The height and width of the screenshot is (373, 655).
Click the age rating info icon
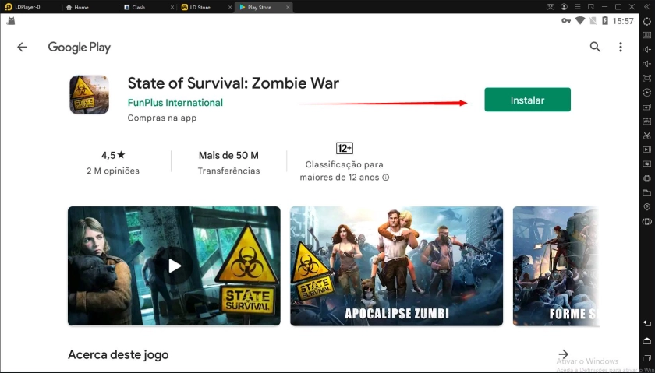386,178
